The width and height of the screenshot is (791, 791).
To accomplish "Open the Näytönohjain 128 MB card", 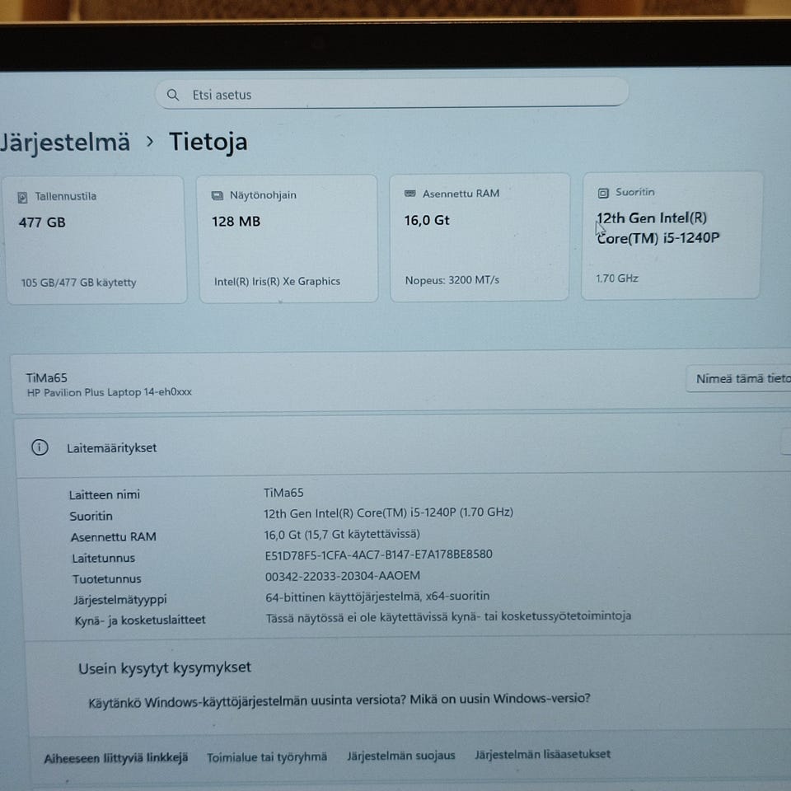I will pos(287,239).
